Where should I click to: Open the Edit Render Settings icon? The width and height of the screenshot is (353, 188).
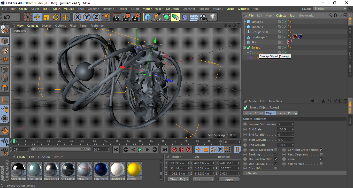136,17
